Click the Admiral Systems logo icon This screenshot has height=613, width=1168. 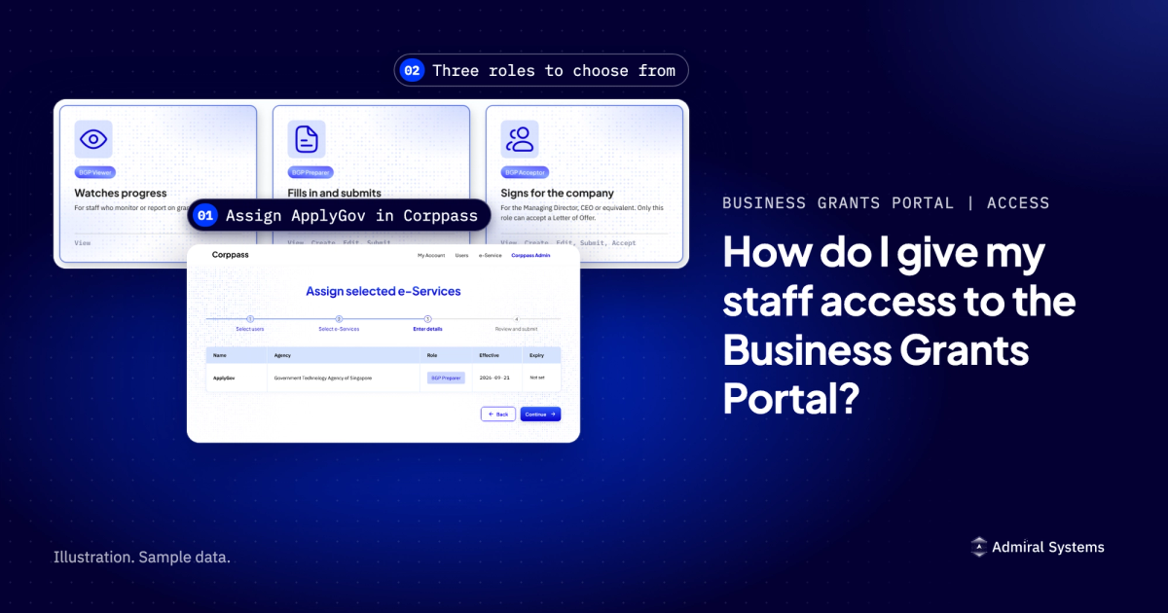pyautogui.click(x=978, y=547)
